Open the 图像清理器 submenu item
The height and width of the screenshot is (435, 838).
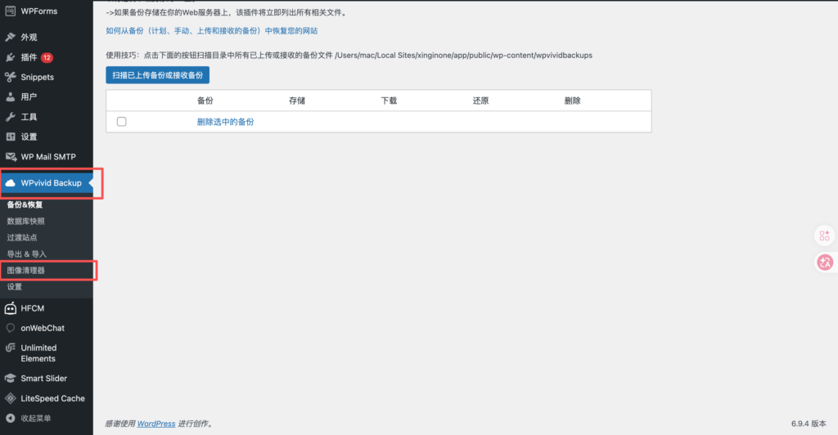click(x=25, y=270)
